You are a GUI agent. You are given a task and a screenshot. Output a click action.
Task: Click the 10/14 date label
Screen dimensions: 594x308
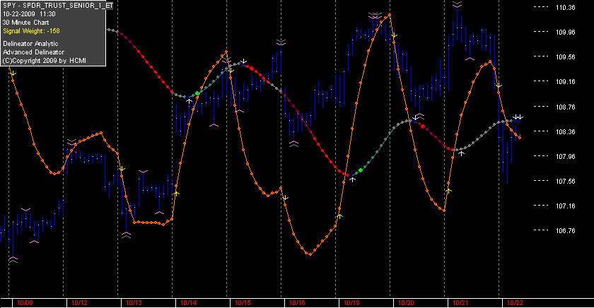point(188,303)
